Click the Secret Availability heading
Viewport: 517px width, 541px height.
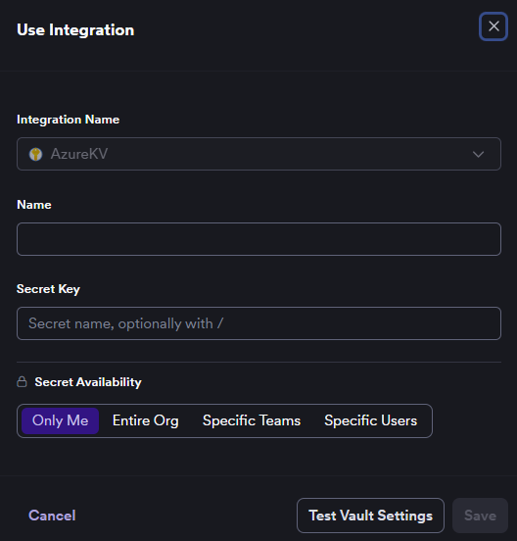88,382
